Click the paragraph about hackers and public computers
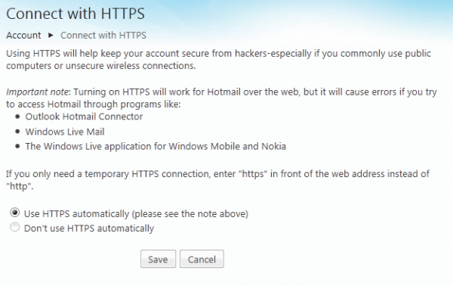Image resolution: width=453 pixels, height=286 pixels. coord(218,59)
